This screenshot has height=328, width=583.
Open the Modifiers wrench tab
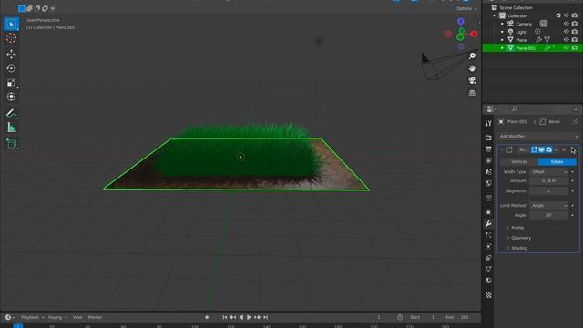click(488, 224)
